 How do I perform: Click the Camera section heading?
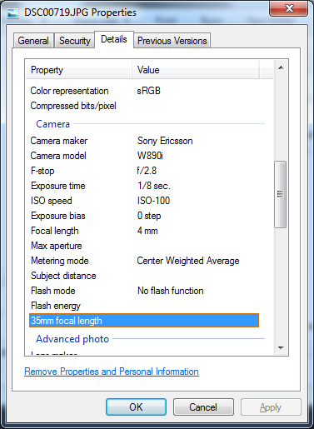(52, 124)
